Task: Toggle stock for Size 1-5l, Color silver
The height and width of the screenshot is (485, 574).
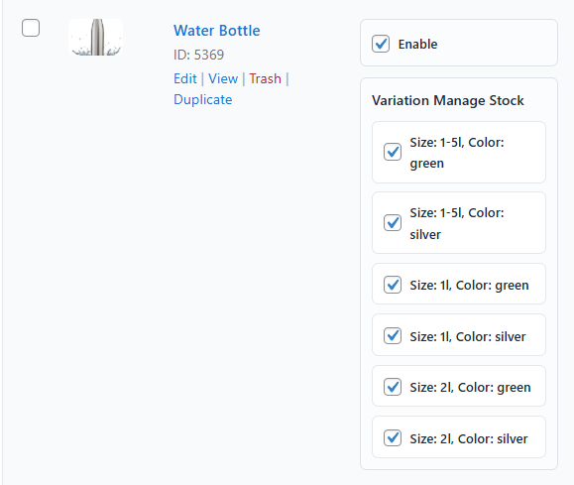Action: click(393, 223)
